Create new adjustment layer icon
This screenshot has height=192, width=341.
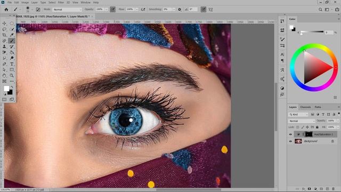(x=315, y=189)
